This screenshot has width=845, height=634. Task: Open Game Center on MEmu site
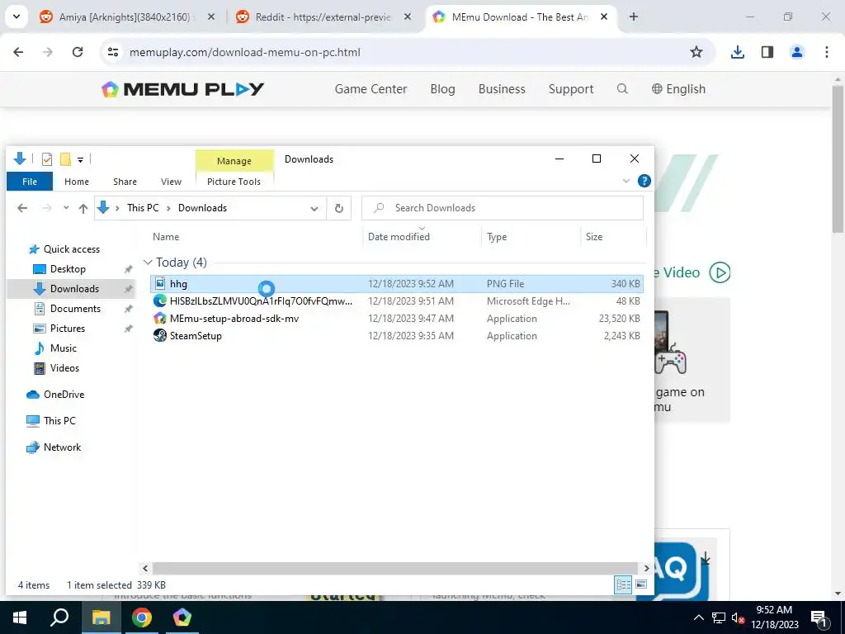tap(371, 89)
